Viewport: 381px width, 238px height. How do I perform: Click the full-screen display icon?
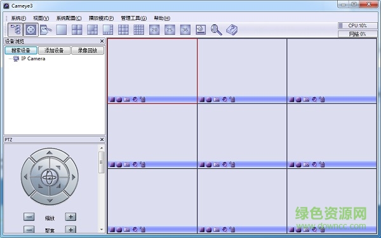(x=201, y=30)
